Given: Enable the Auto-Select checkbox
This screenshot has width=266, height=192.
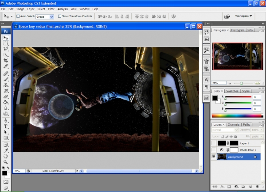Looking at the screenshot, I should click(18, 16).
